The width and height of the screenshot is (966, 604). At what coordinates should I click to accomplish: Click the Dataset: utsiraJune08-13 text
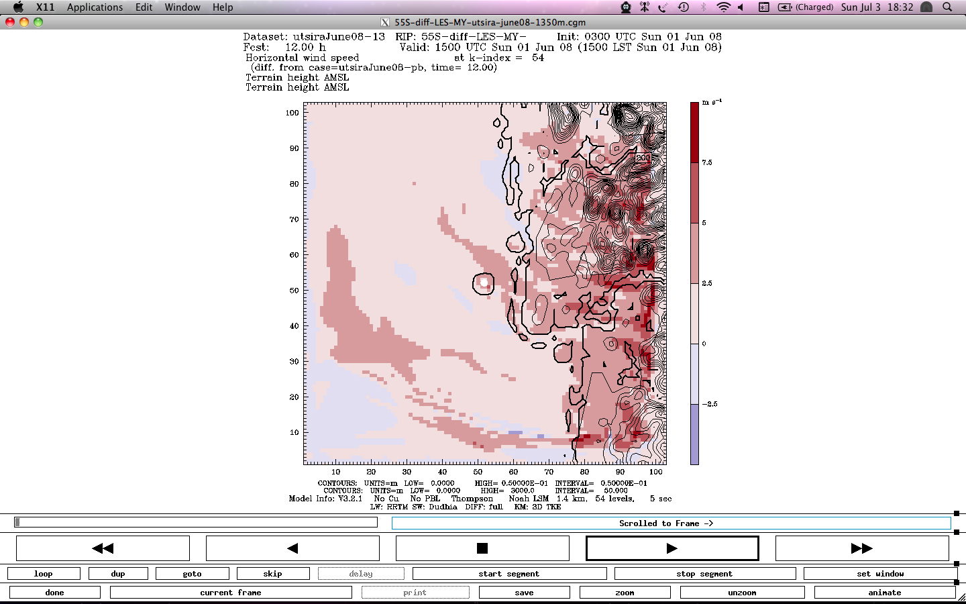(x=314, y=37)
